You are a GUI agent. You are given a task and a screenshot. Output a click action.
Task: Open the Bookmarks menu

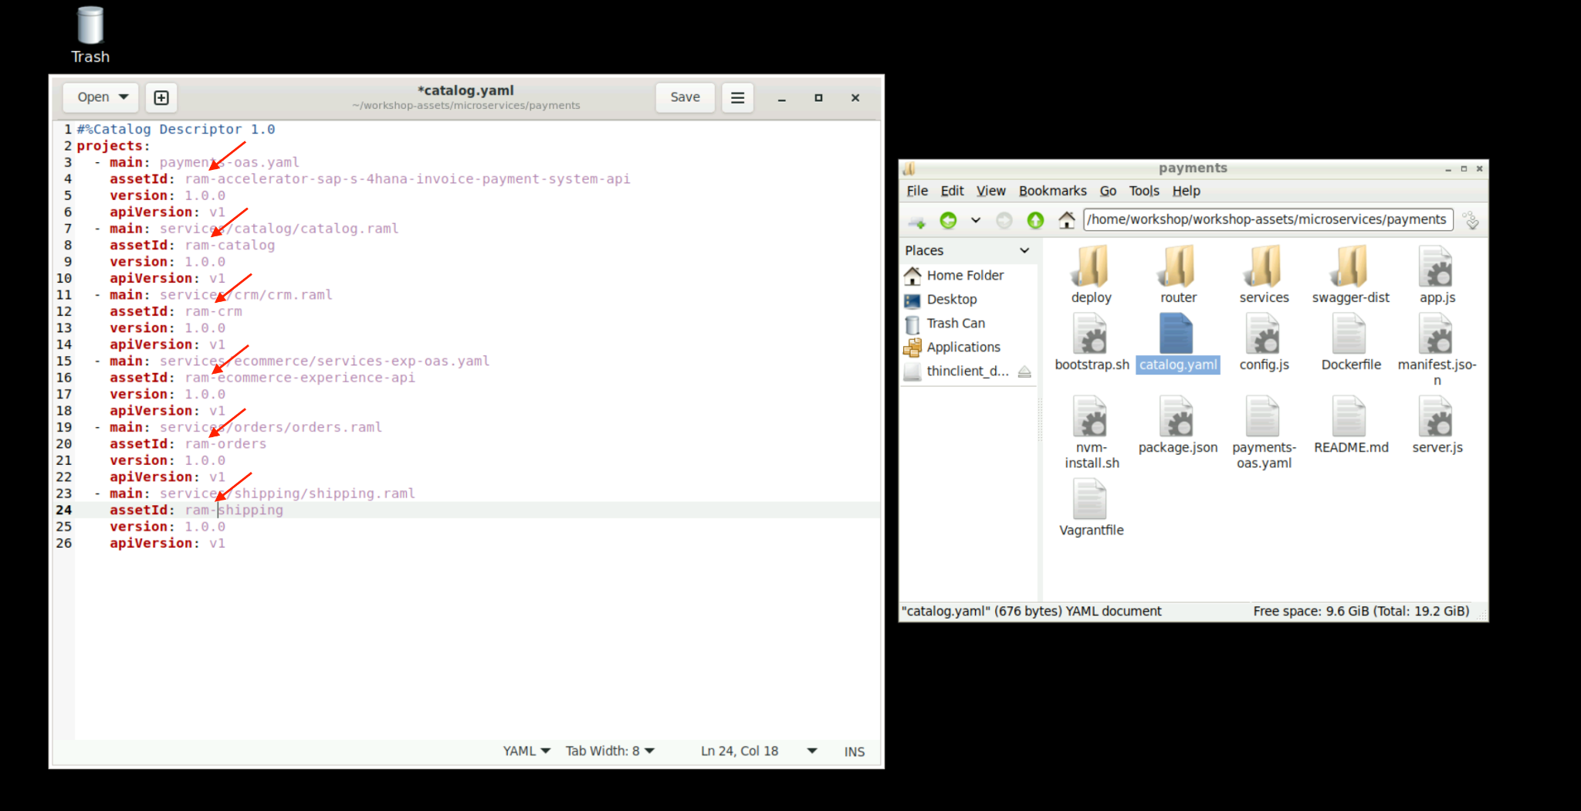pyautogui.click(x=1052, y=191)
